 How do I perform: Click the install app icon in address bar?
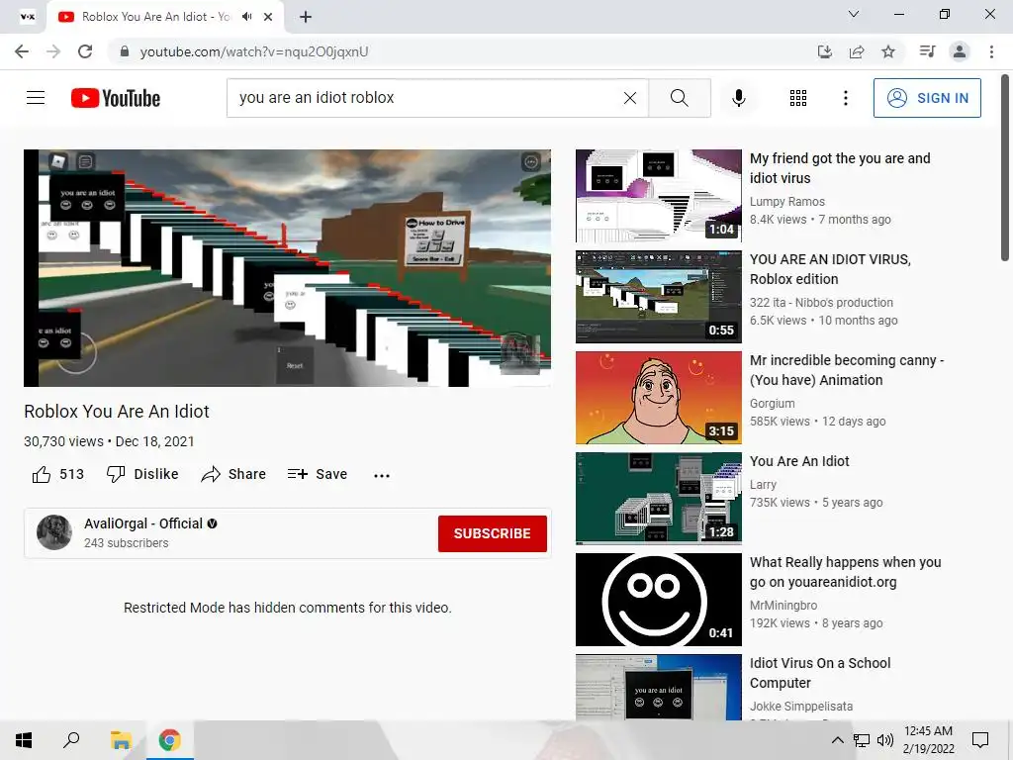[x=824, y=51]
